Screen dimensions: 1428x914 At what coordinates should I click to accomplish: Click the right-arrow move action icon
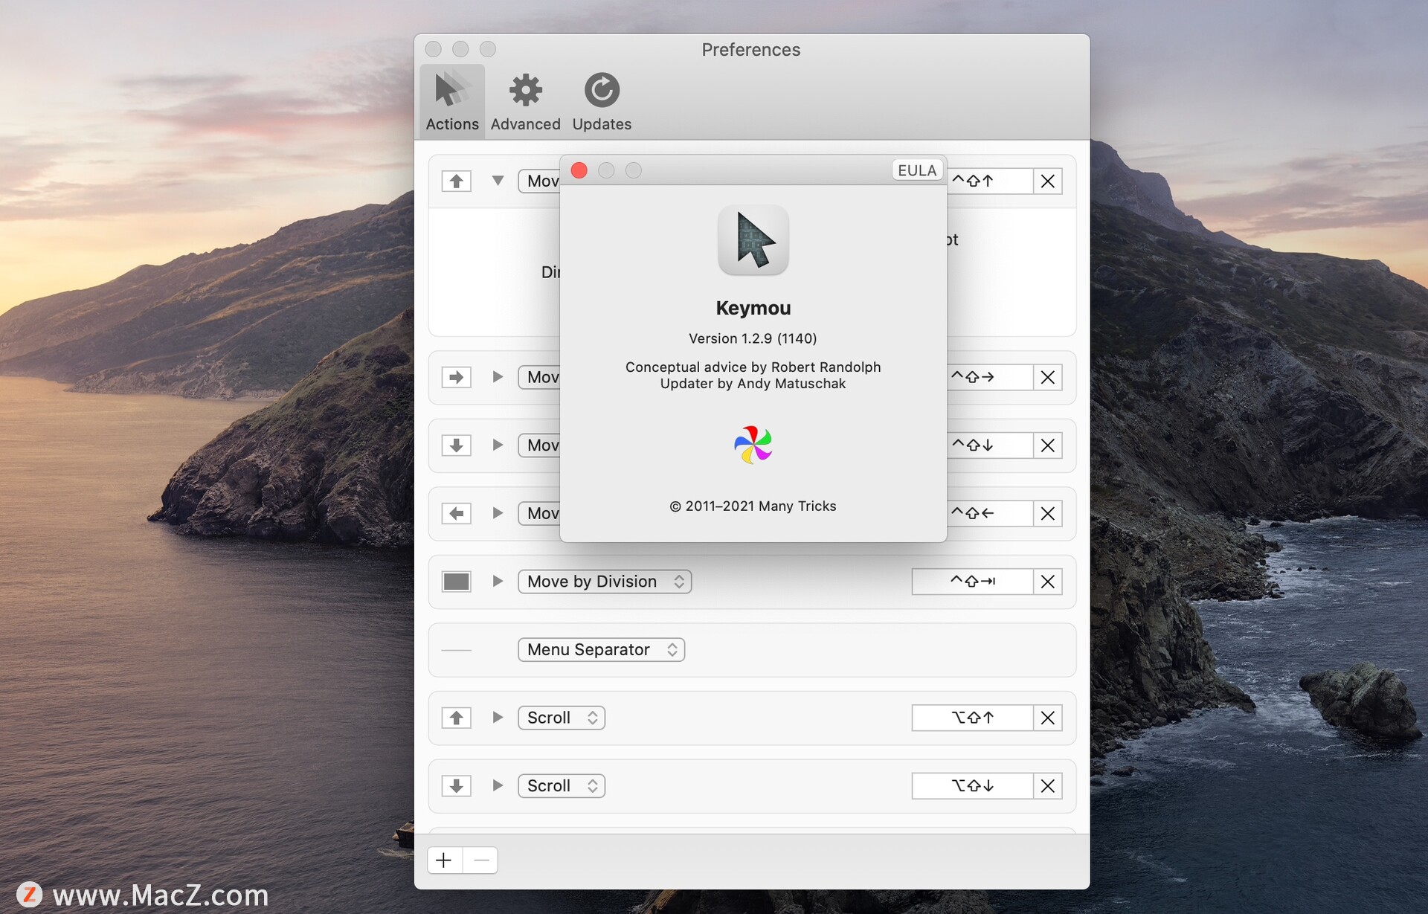(x=456, y=377)
